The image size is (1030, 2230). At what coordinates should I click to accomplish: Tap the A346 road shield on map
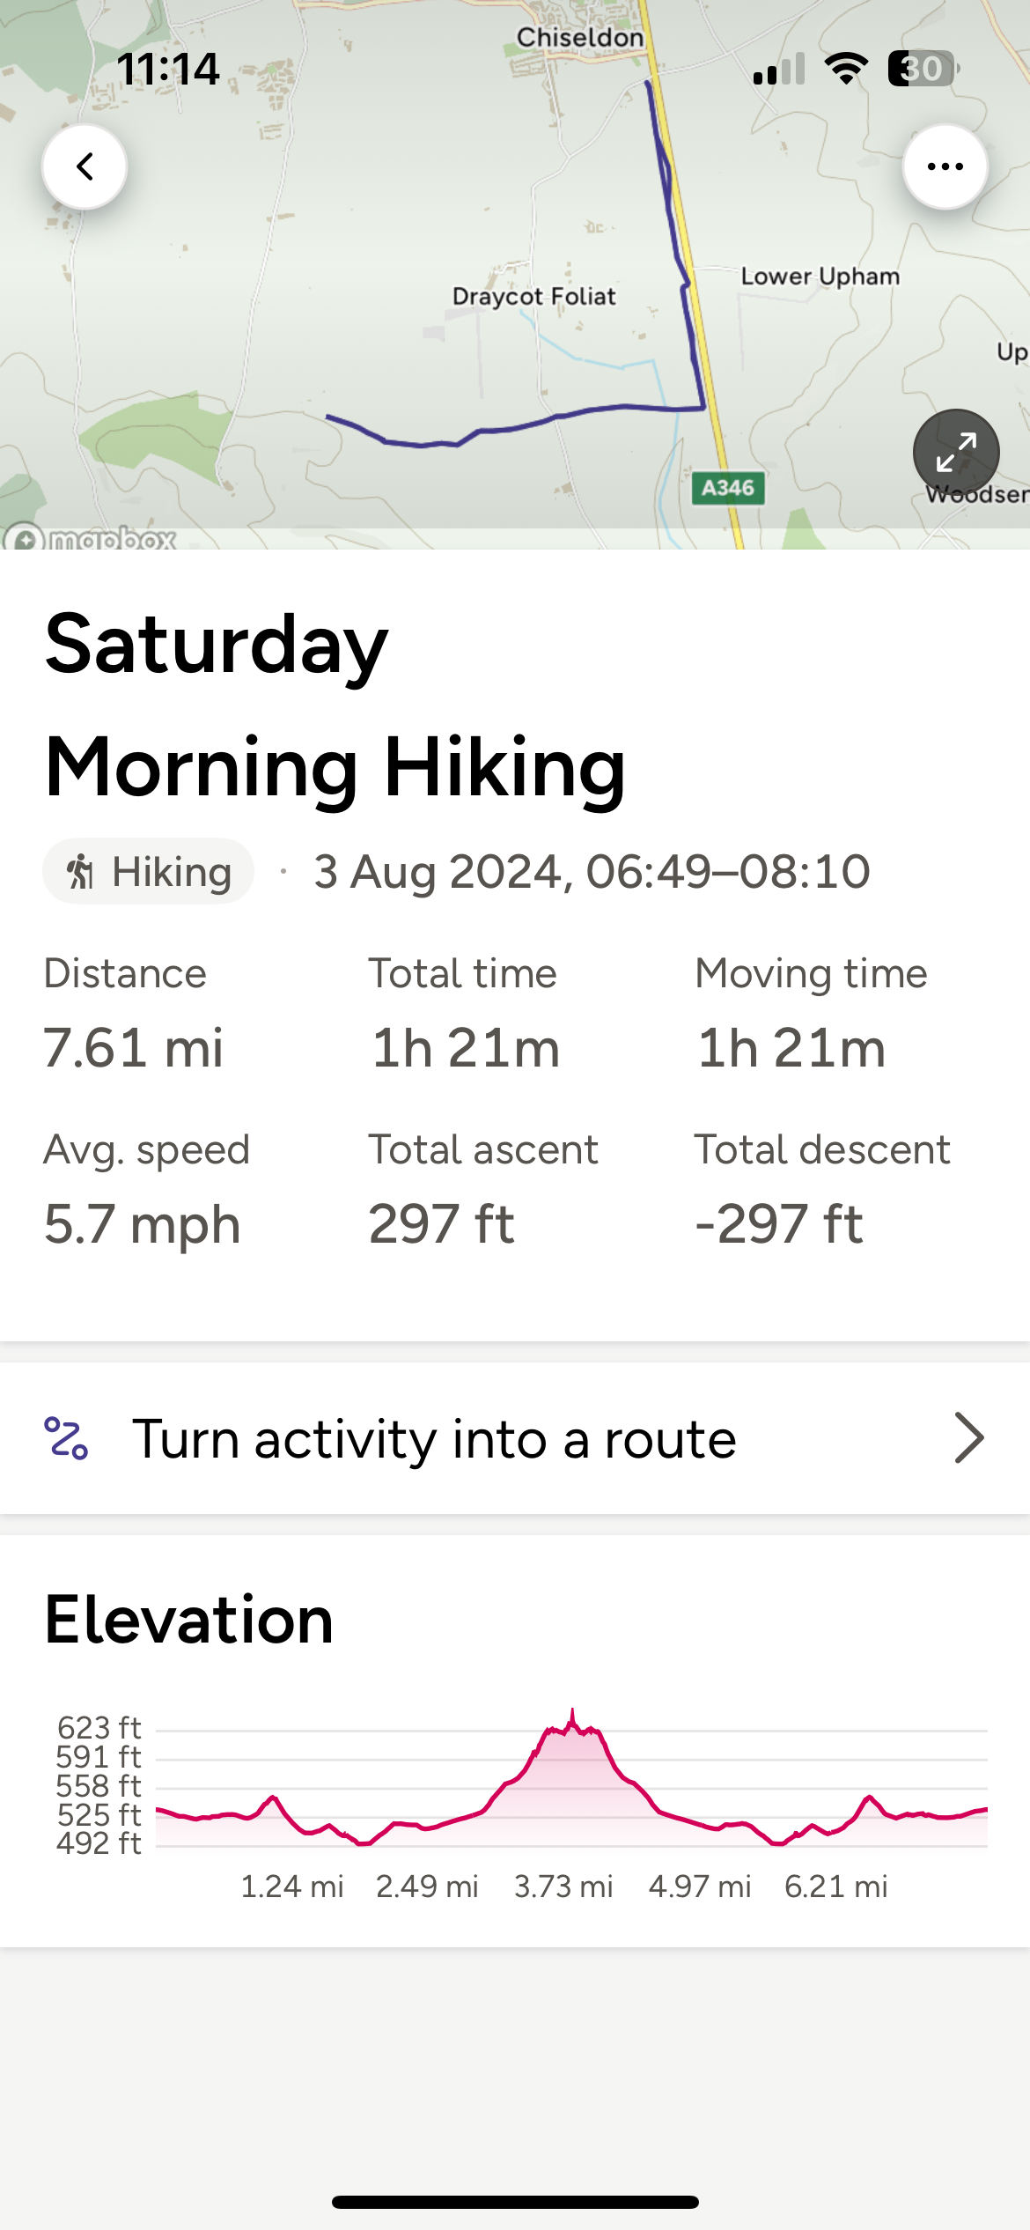pos(728,488)
